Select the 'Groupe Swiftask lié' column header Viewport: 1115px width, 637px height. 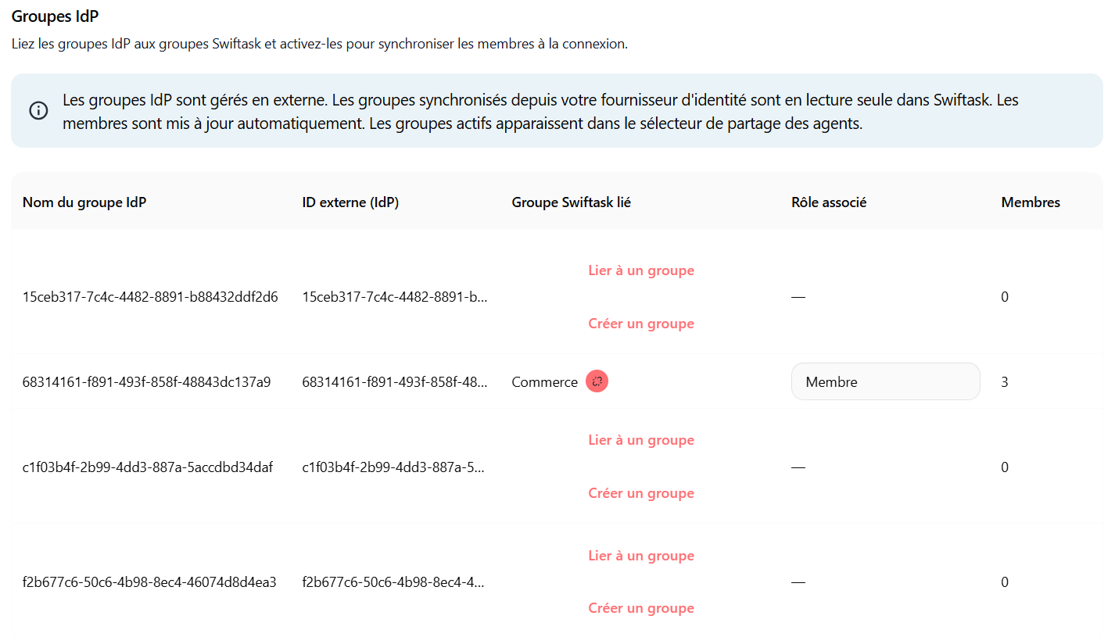pyautogui.click(x=571, y=202)
